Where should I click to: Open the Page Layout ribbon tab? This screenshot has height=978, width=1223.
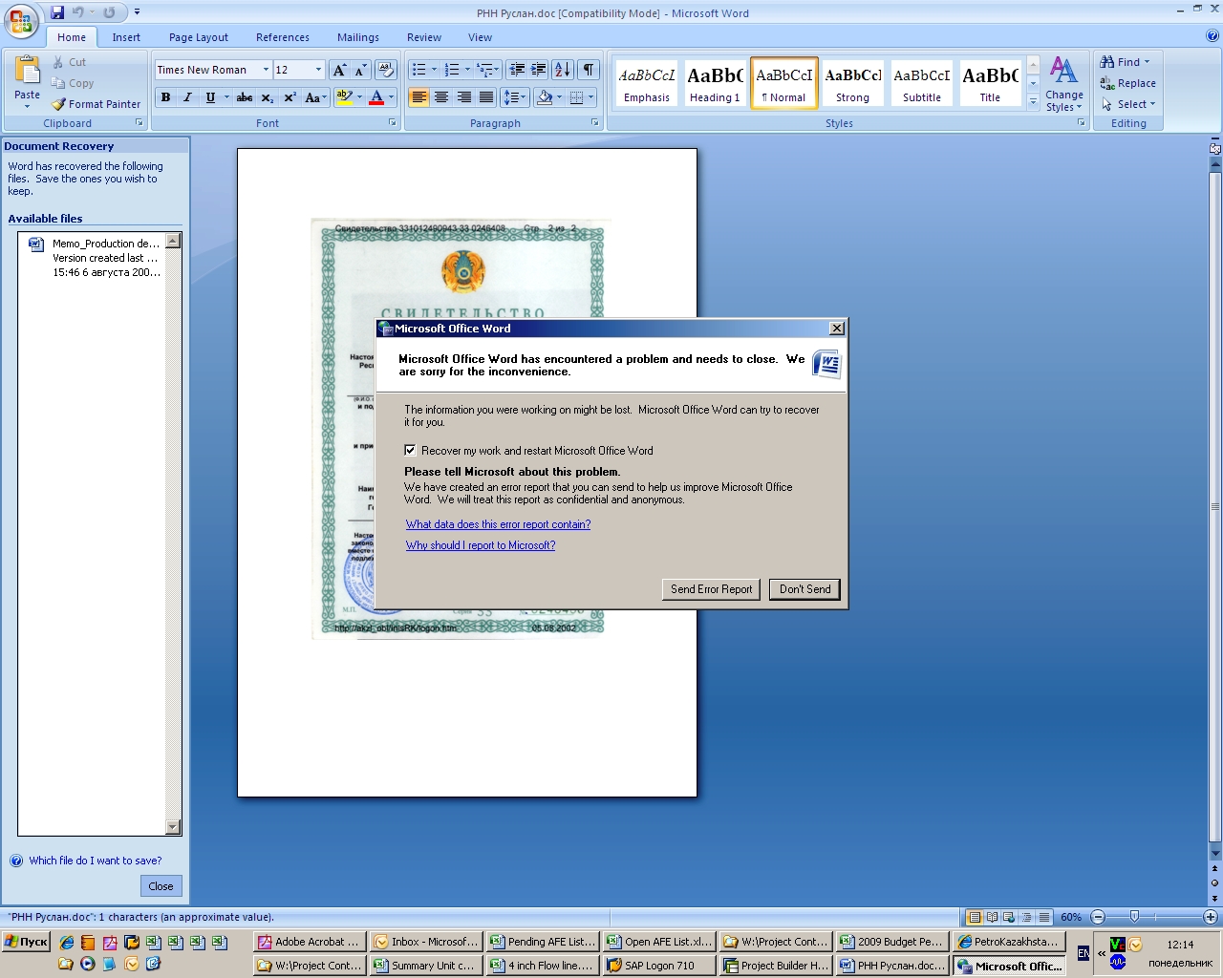click(x=199, y=37)
